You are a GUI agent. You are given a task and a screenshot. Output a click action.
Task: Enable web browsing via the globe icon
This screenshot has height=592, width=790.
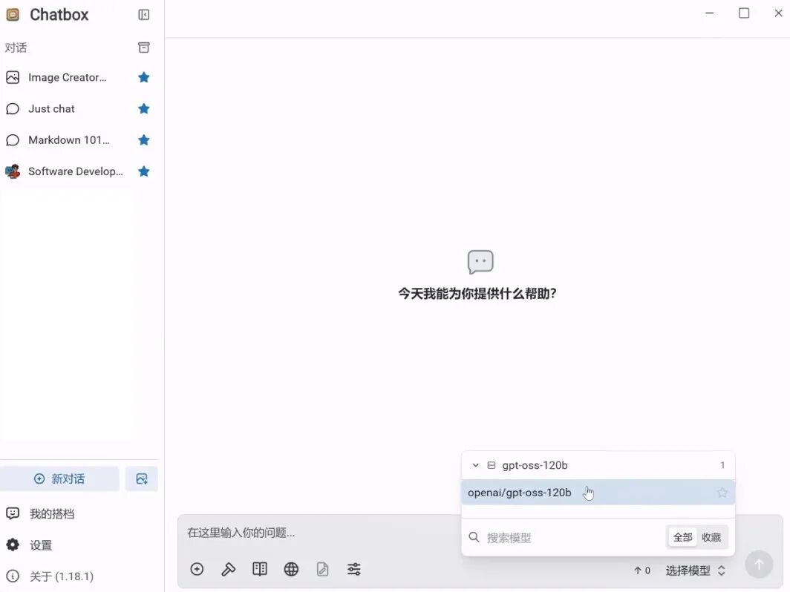click(291, 569)
